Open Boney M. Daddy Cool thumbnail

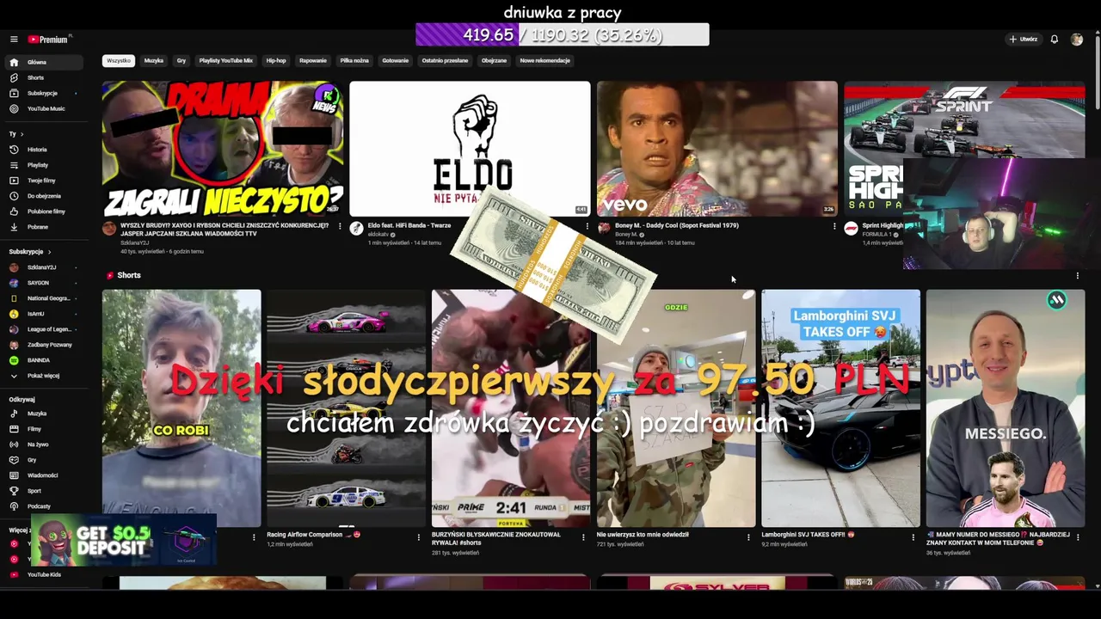coord(717,149)
